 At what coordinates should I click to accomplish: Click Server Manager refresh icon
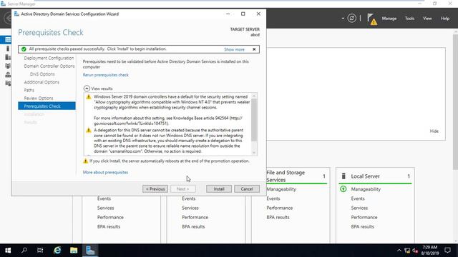point(351,19)
